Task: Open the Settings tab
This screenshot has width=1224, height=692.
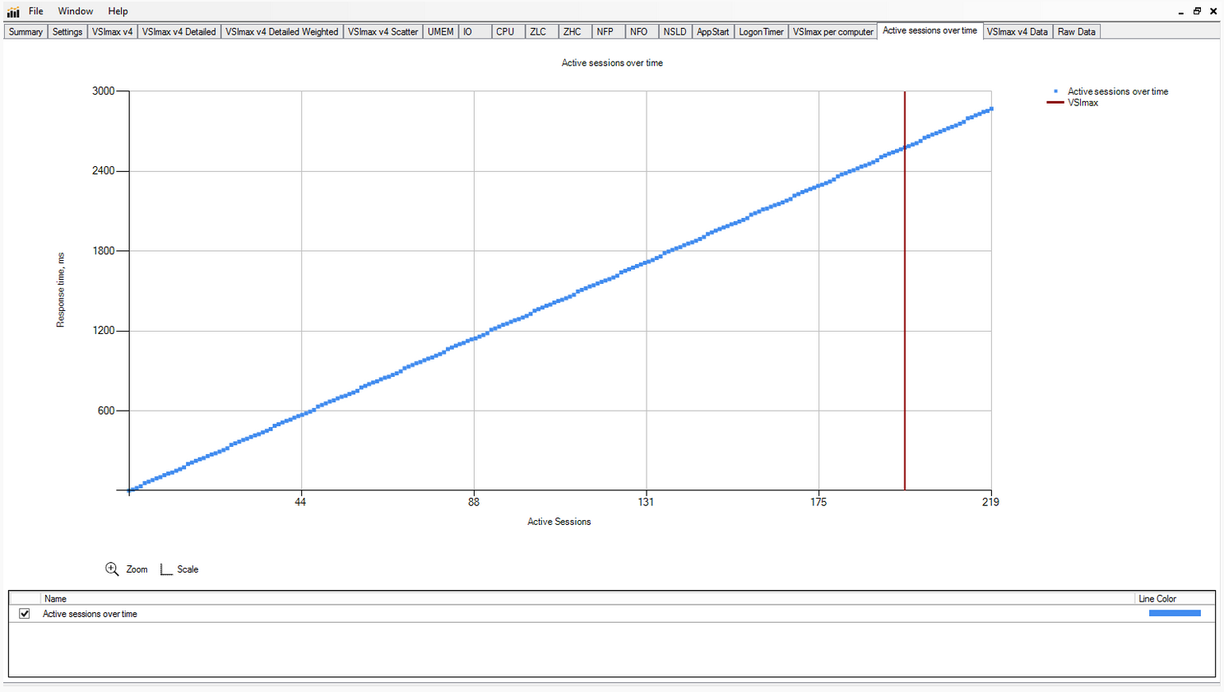Action: pos(67,32)
